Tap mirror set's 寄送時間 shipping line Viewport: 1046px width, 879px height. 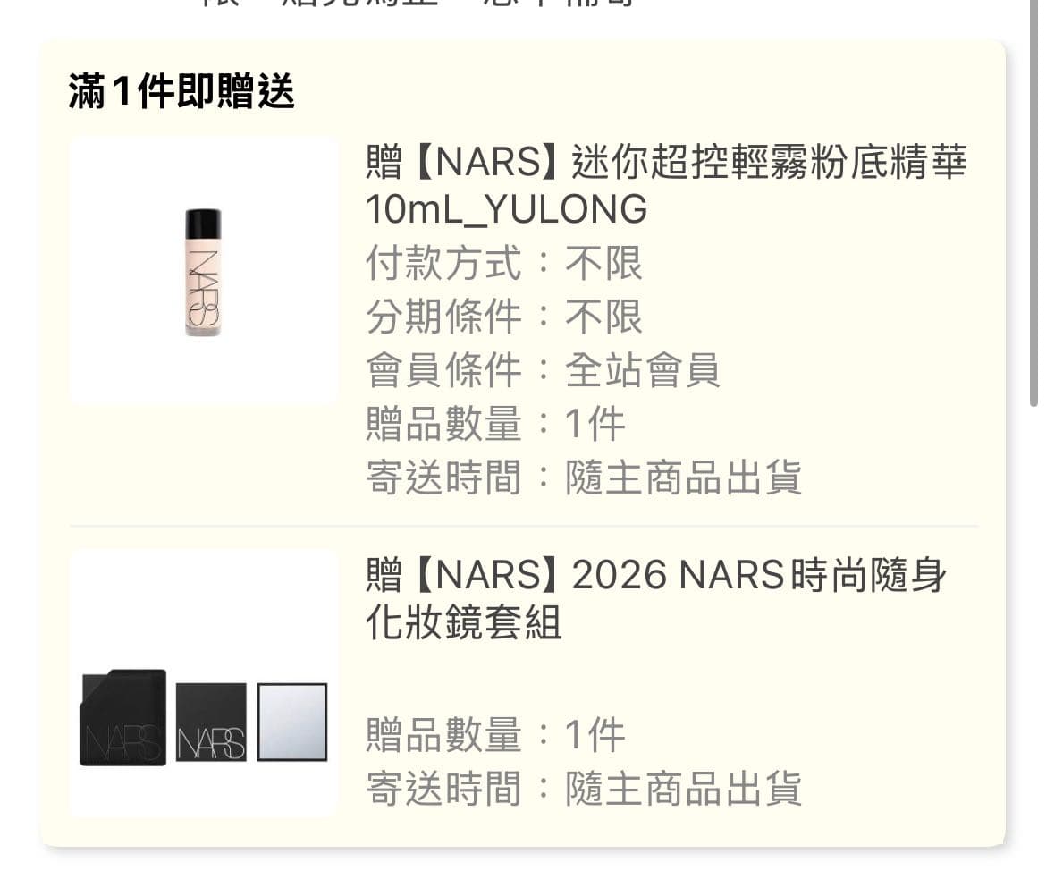(x=584, y=789)
